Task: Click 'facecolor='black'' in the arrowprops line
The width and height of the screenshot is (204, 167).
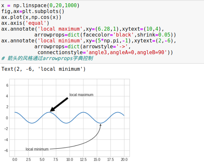Action: click(x=109, y=35)
